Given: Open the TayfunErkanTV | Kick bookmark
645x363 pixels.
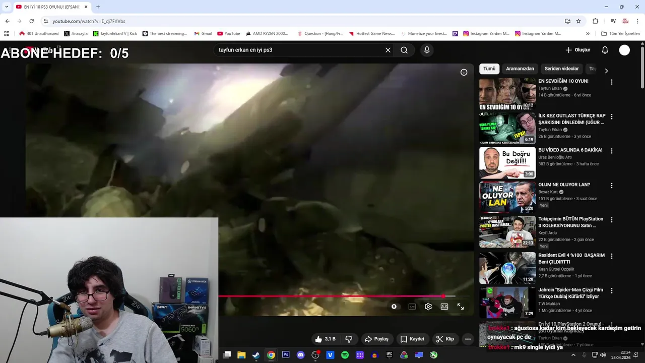Looking at the screenshot, I should point(115,34).
